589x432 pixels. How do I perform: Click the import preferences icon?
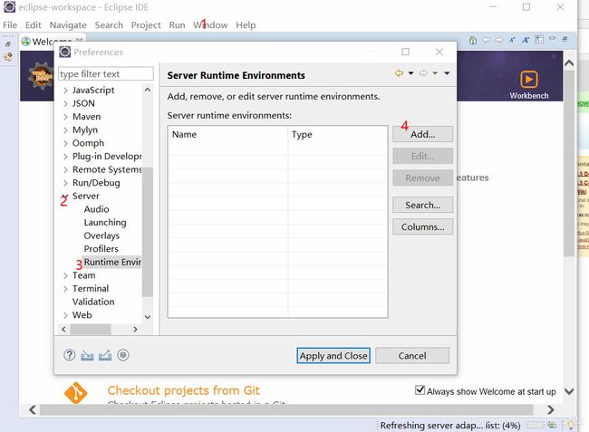87,355
